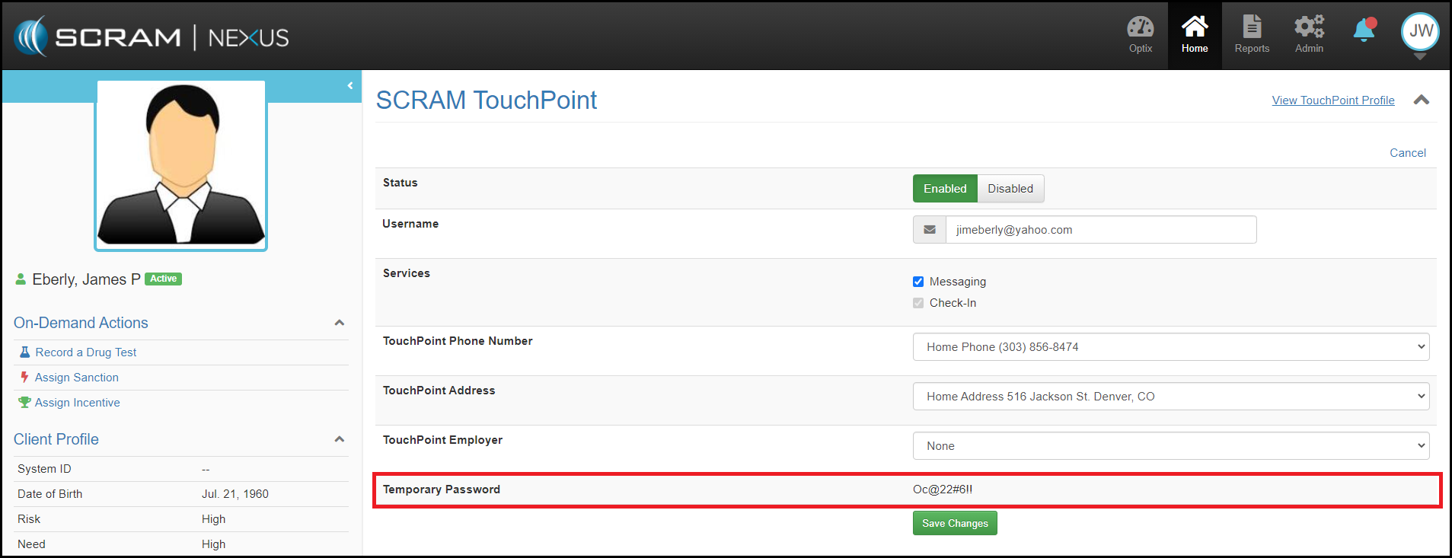
Task: Open the View TouchPoint Profile link
Action: click(1332, 100)
